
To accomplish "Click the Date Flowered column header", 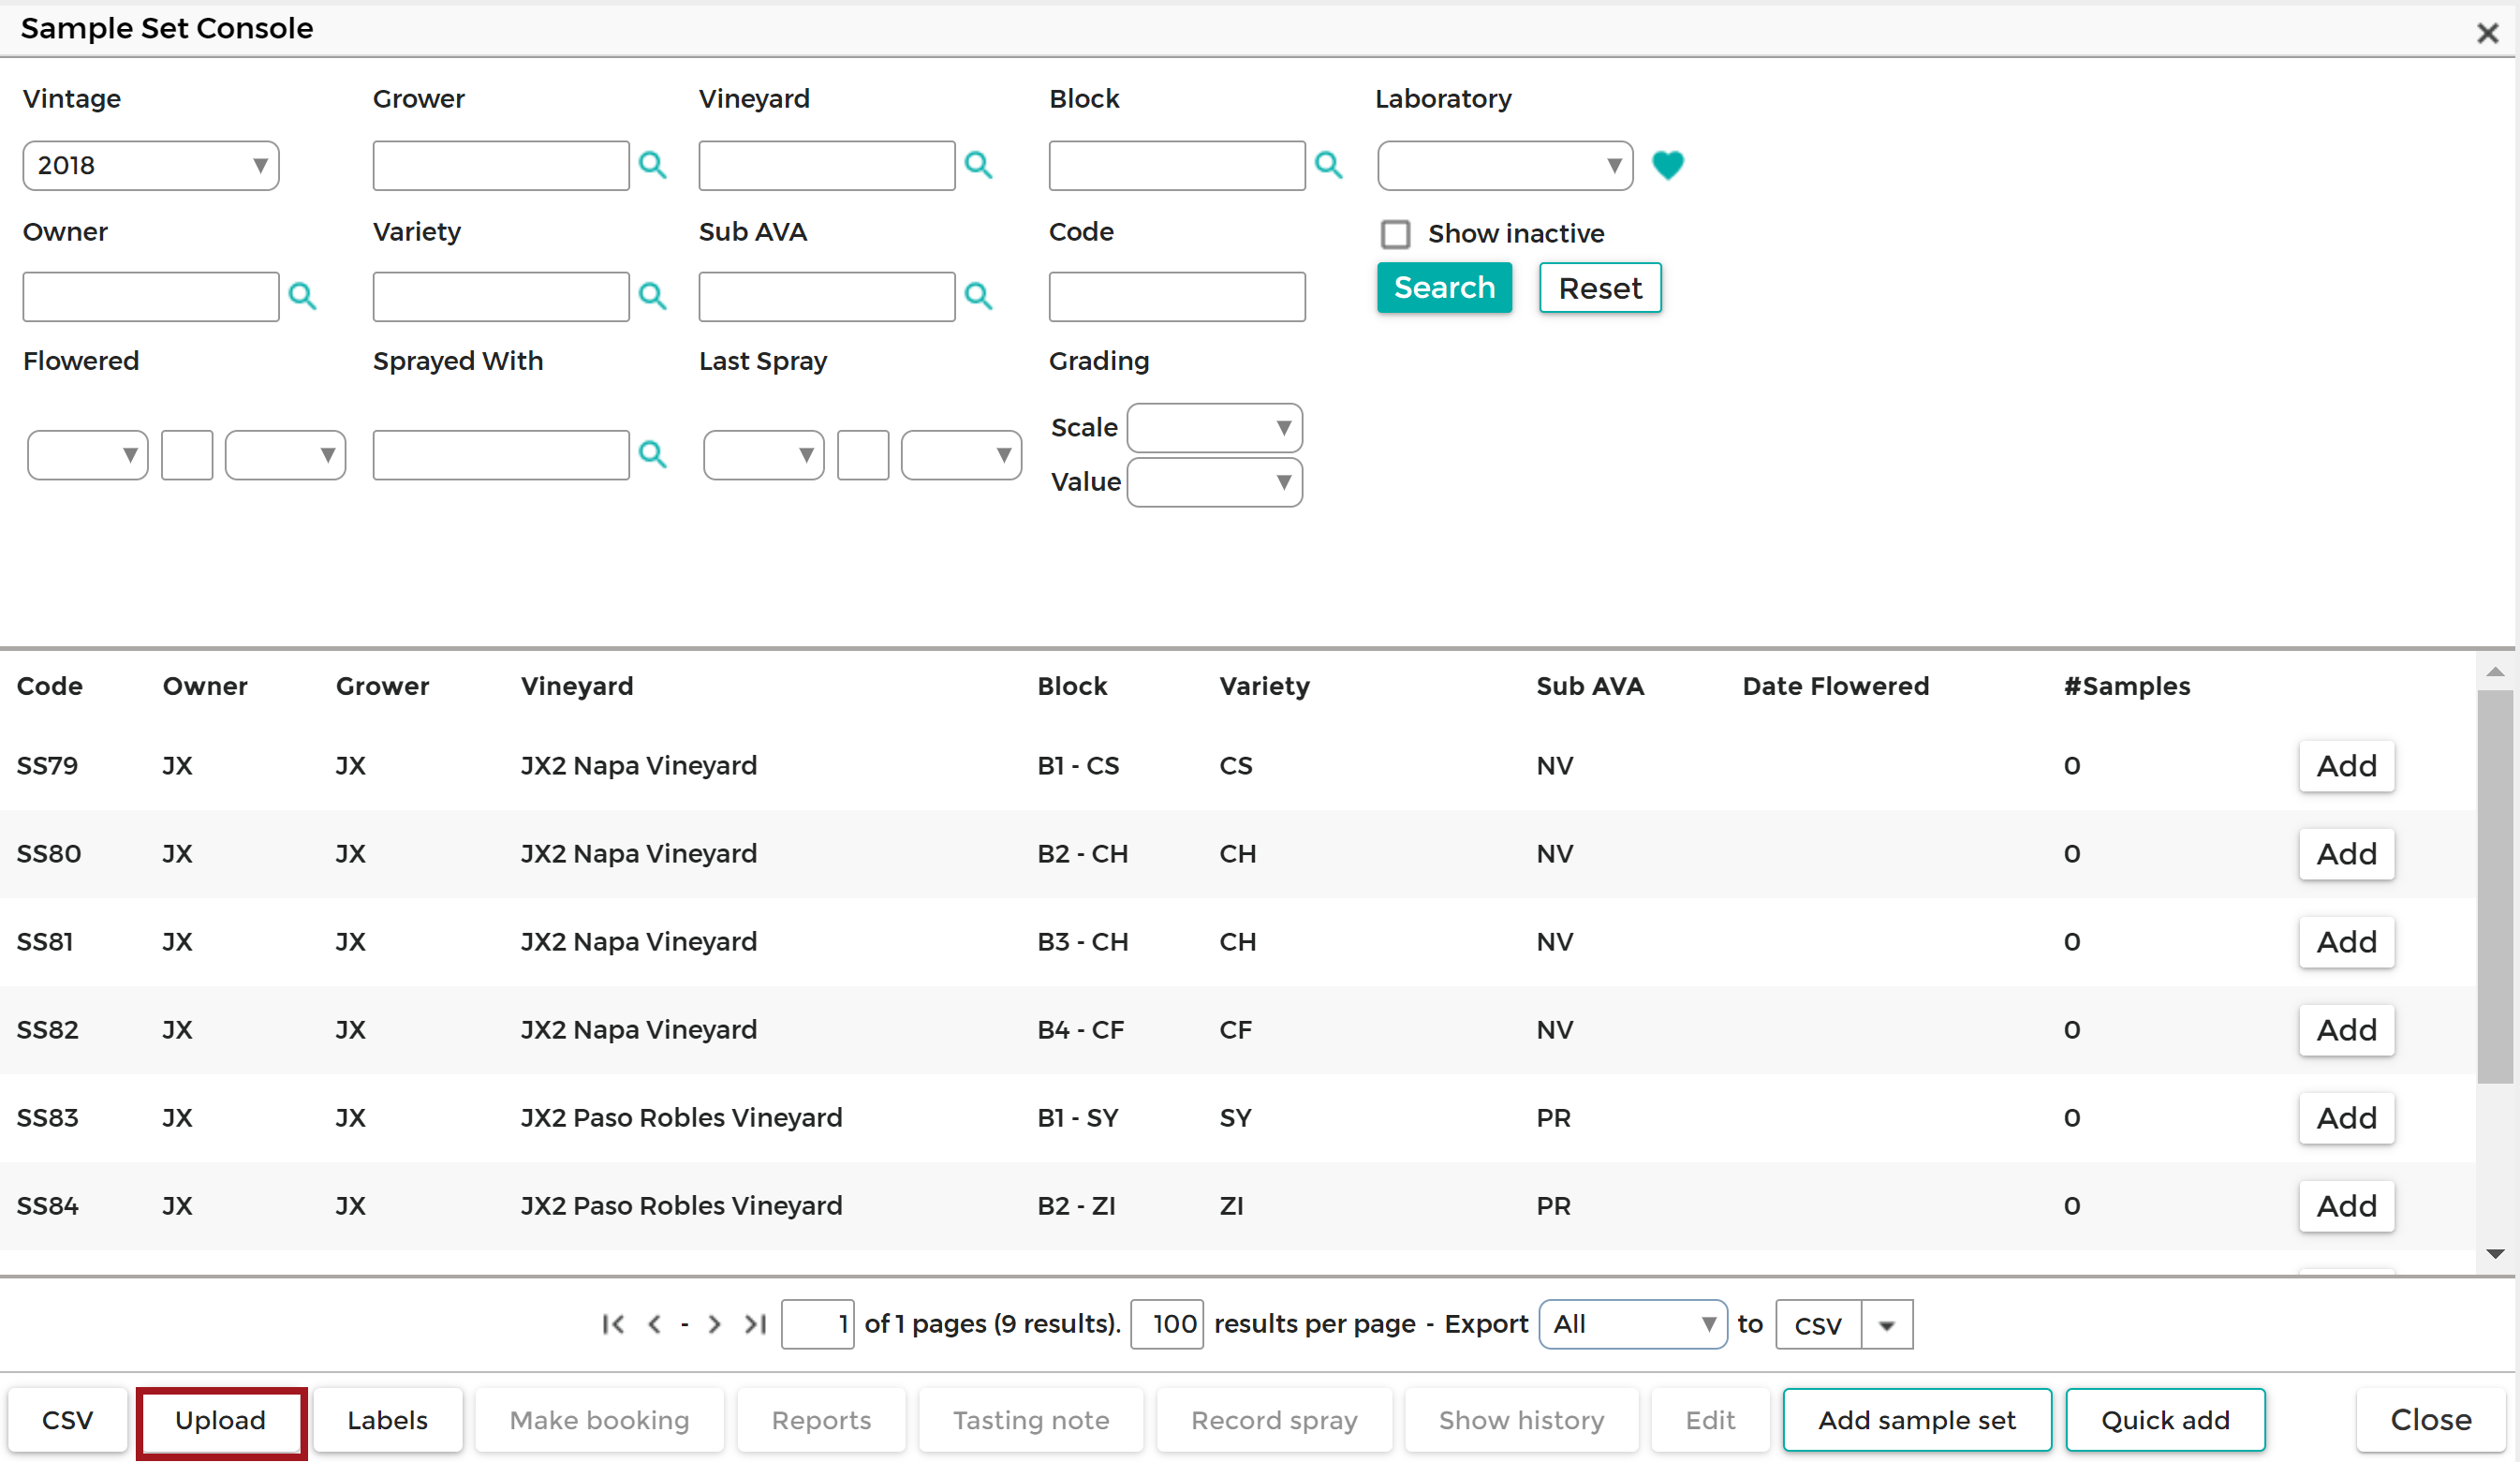I will (1836, 686).
